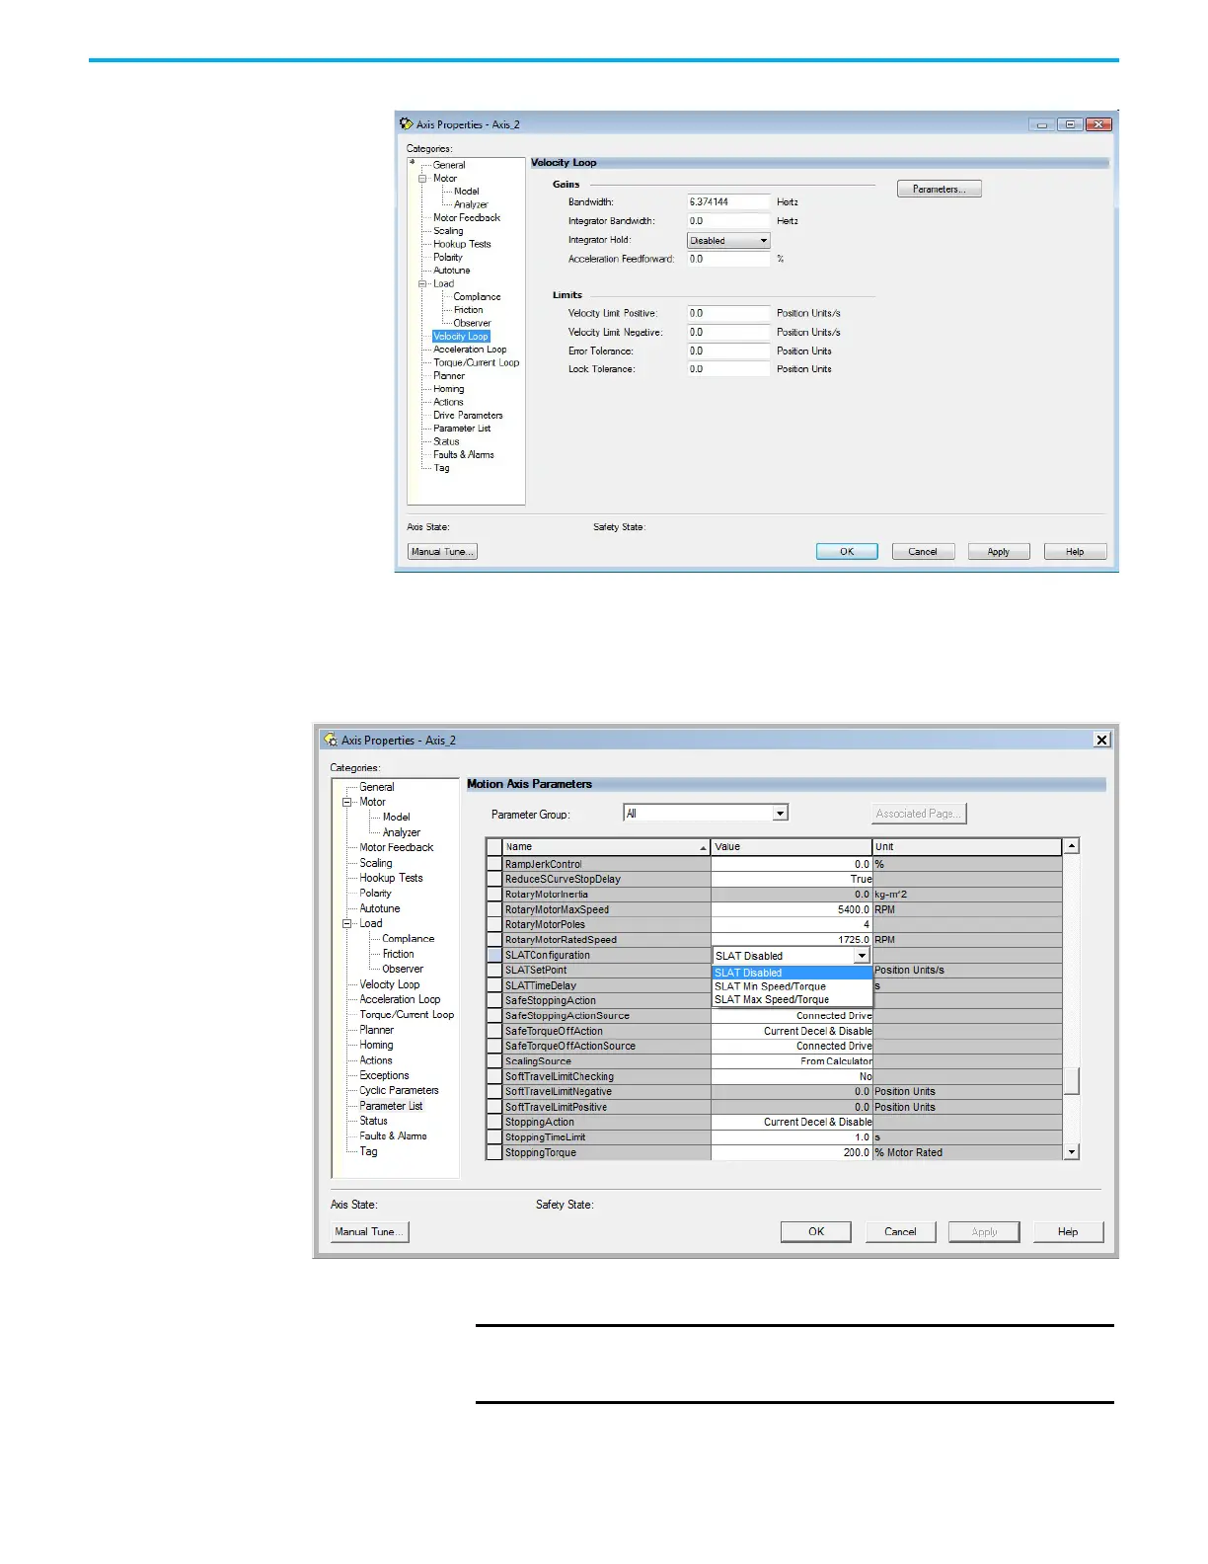Open the Integrator Hold dropdown

pyautogui.click(x=763, y=241)
